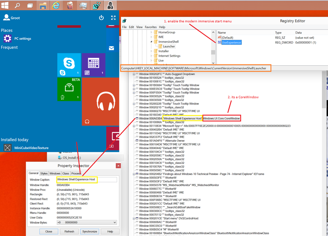Switch to the Styles tab in Property Inspector

click(x=44, y=173)
